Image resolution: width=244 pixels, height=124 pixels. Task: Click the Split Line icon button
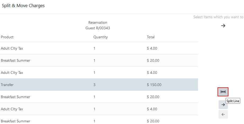[223, 92]
